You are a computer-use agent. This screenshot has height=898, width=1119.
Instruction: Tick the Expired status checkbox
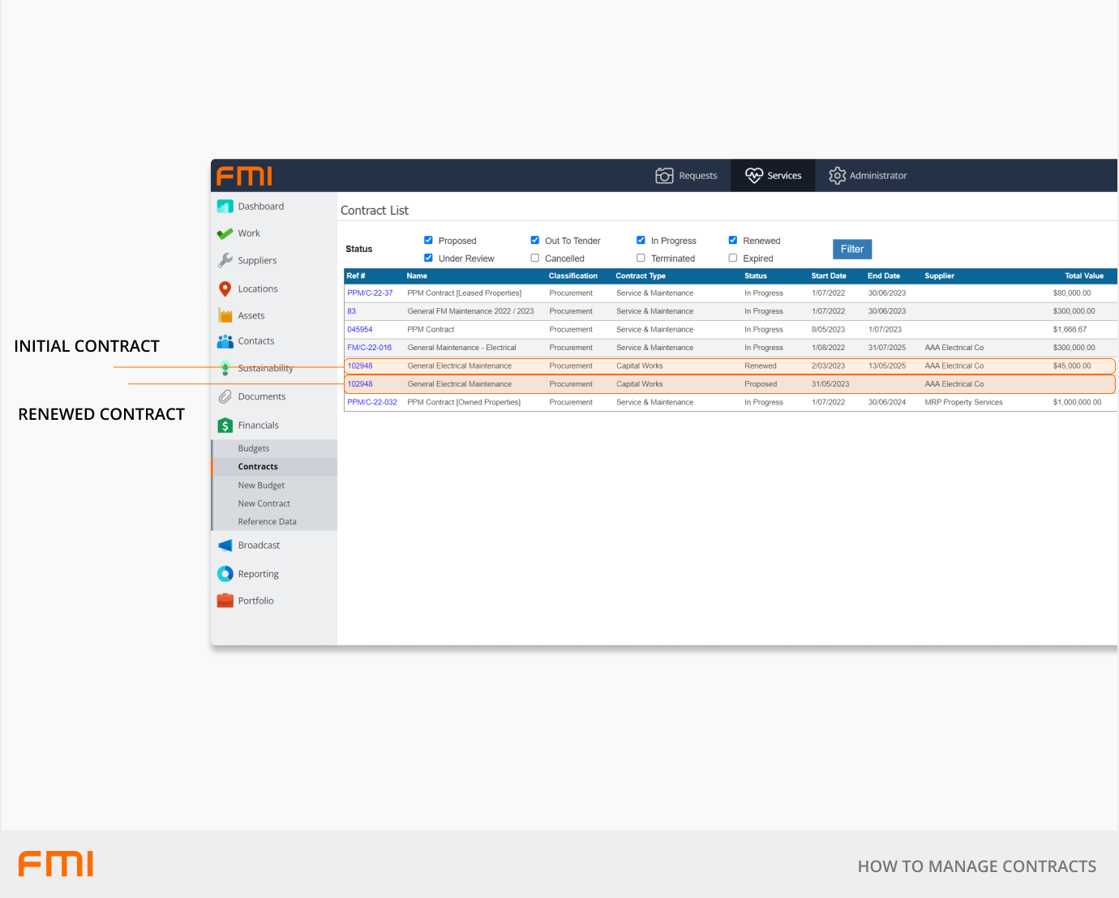[733, 259]
